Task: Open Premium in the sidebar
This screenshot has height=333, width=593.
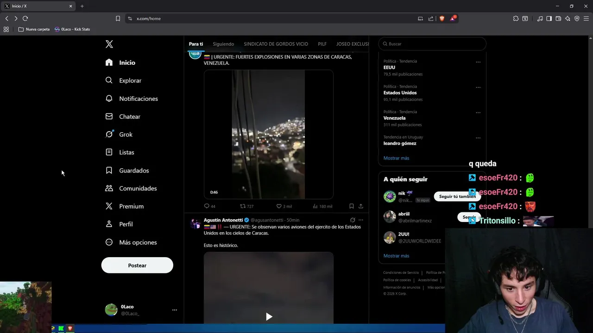Action: pyautogui.click(x=125, y=206)
